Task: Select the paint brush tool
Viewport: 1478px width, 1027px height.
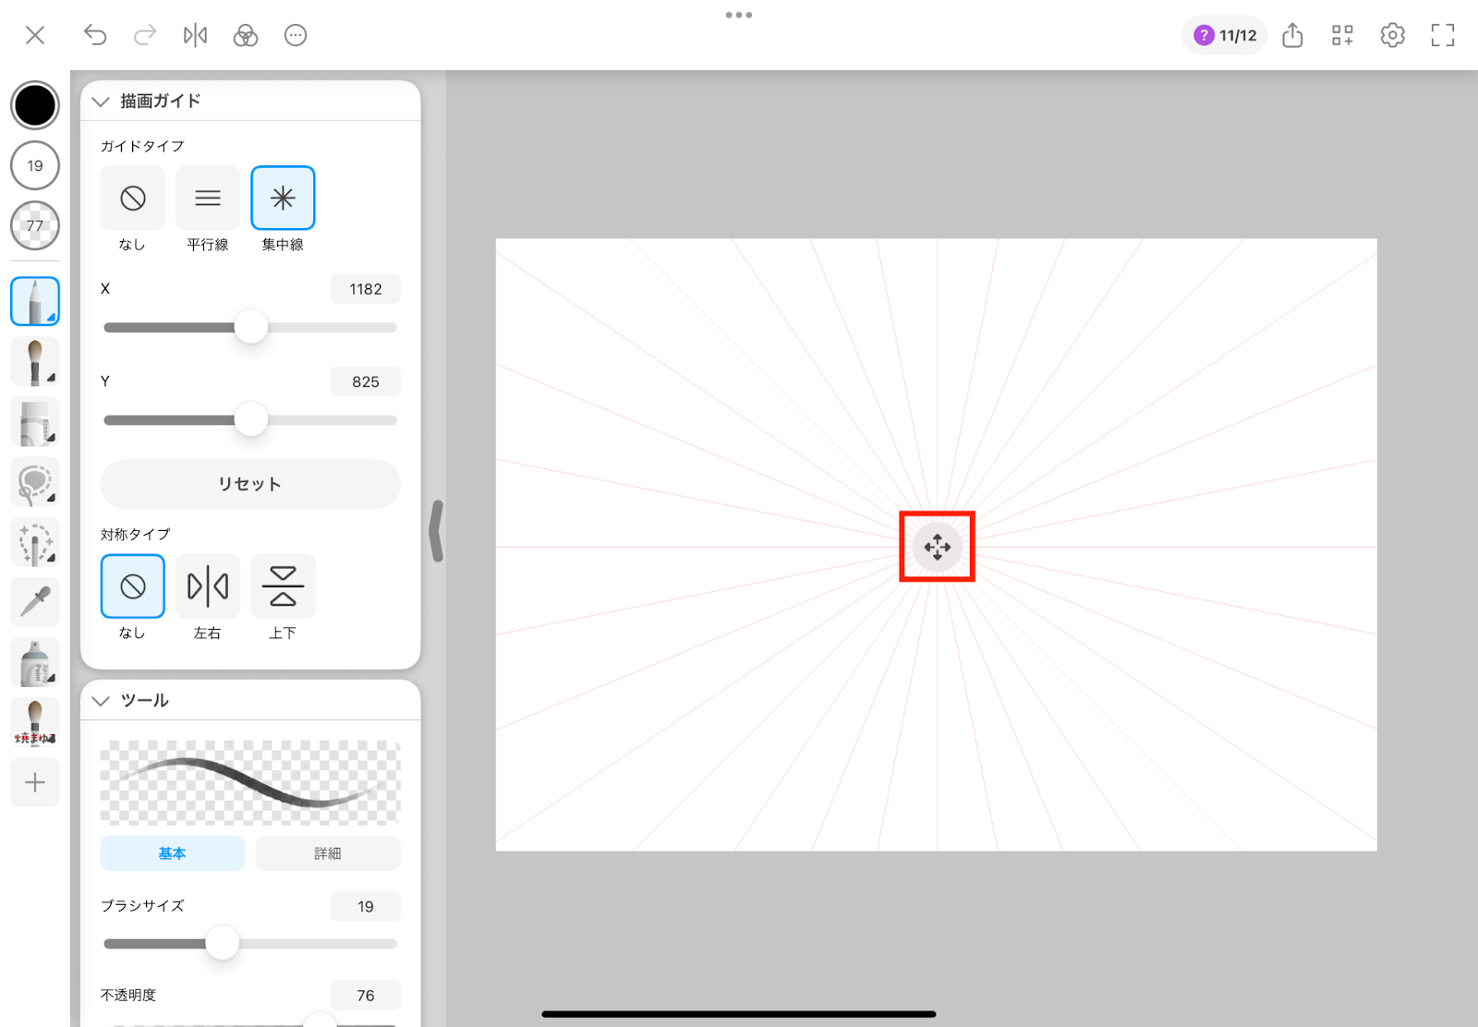Action: [x=35, y=361]
